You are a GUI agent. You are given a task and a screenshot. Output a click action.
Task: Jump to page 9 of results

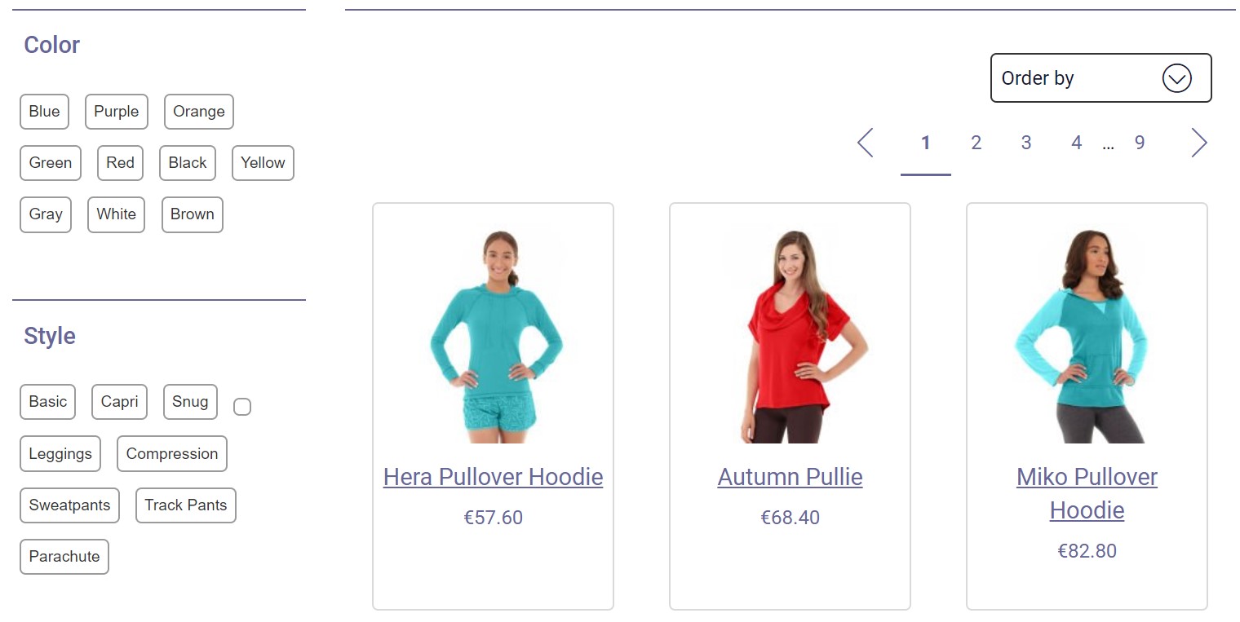point(1140,143)
